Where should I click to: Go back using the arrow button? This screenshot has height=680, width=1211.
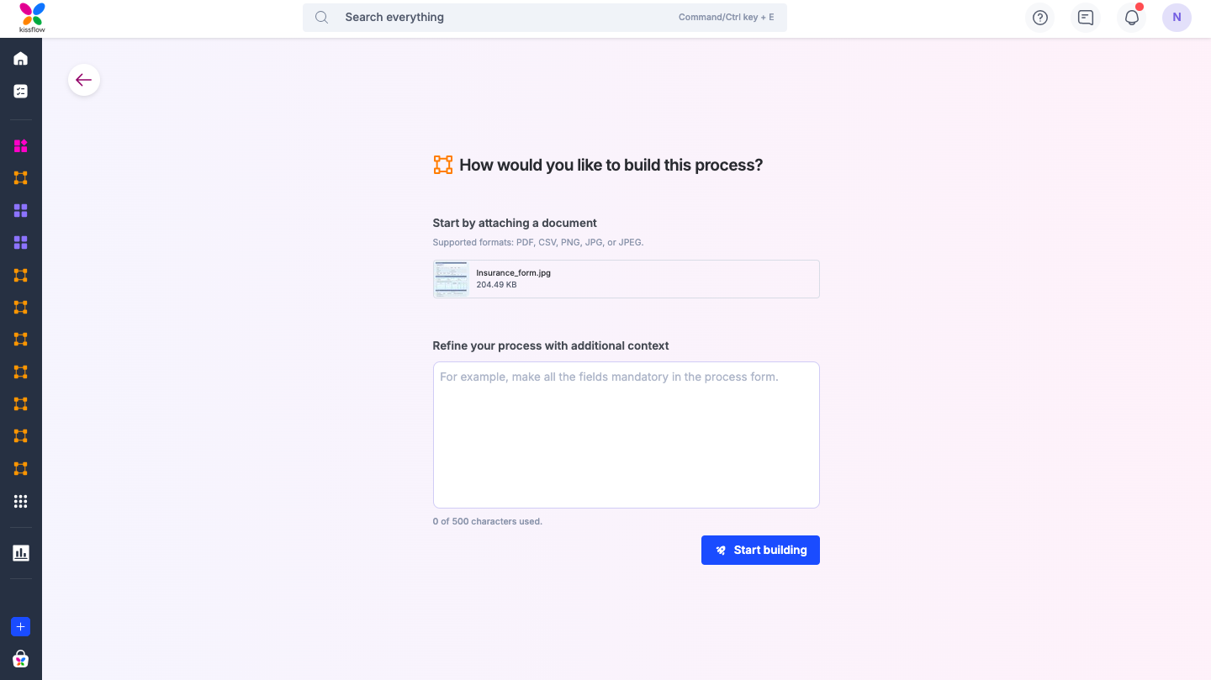click(x=84, y=79)
